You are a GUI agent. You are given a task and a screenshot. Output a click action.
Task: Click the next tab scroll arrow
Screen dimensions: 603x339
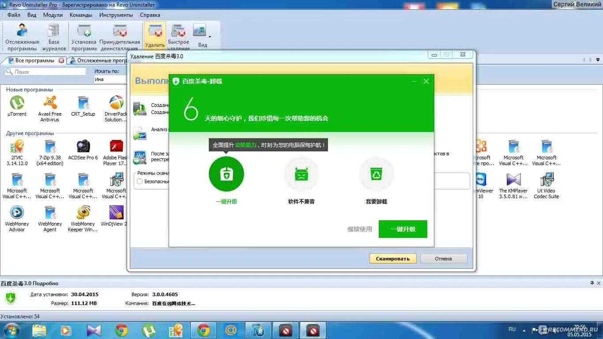tap(591, 60)
